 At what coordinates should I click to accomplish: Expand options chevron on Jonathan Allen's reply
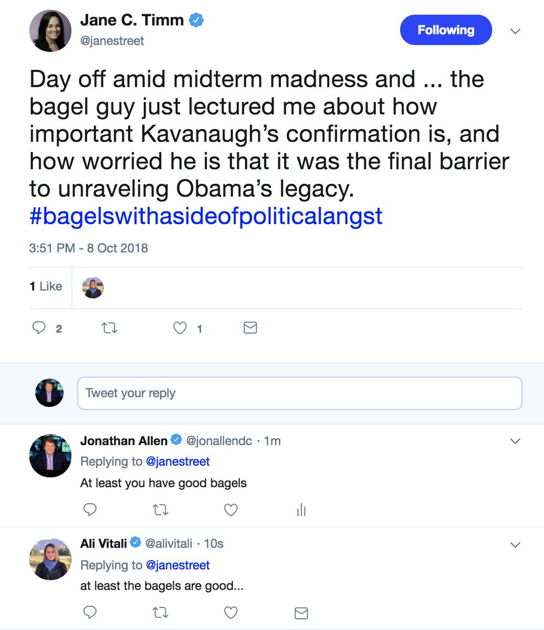(x=515, y=441)
